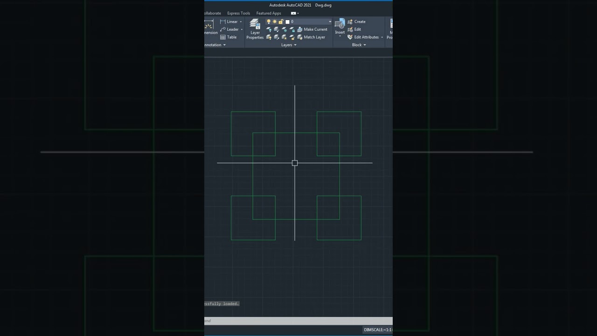Click Match Layer button
The height and width of the screenshot is (336, 597).
click(311, 37)
